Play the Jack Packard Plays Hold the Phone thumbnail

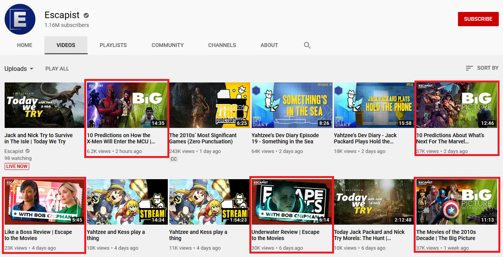coord(374,105)
